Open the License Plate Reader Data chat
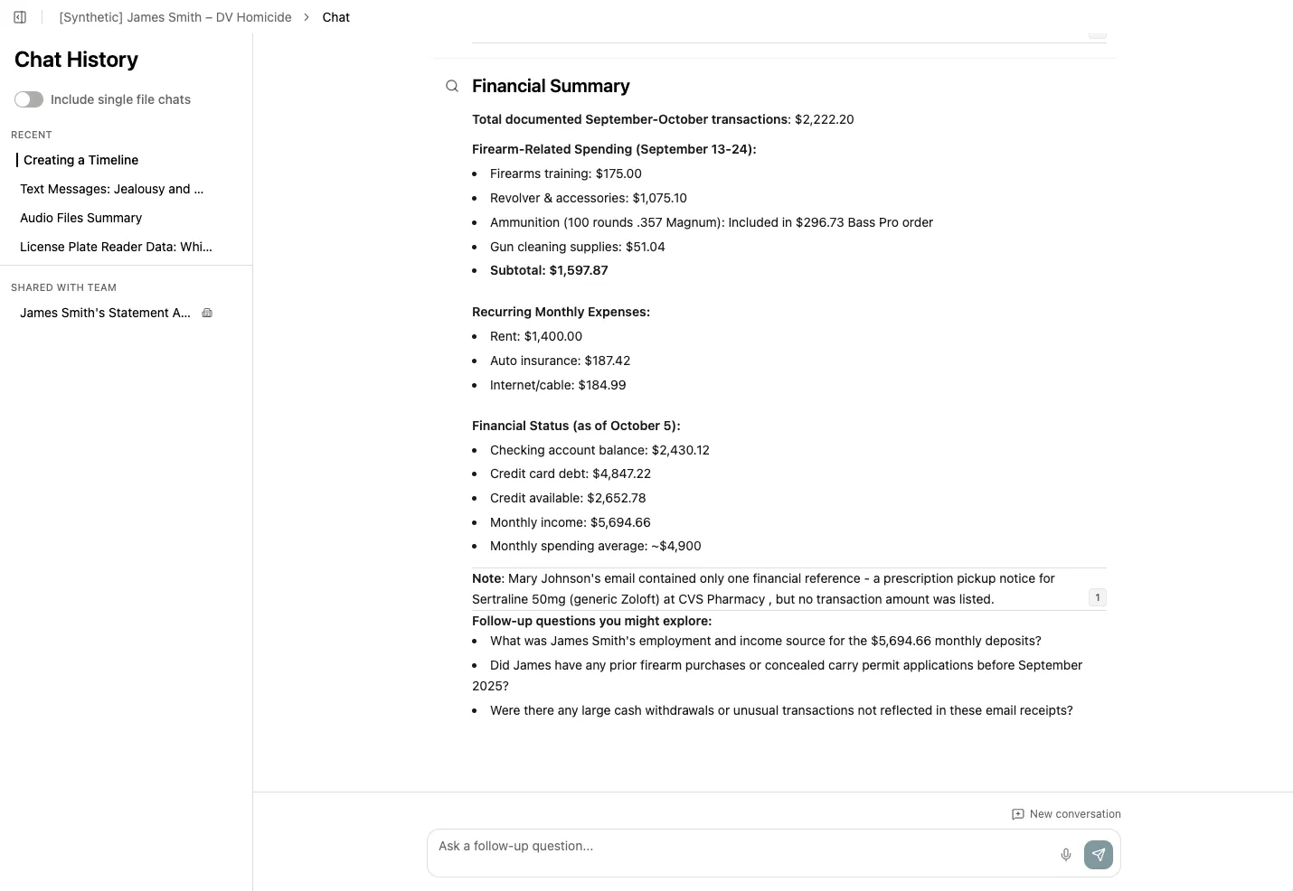 click(x=116, y=247)
